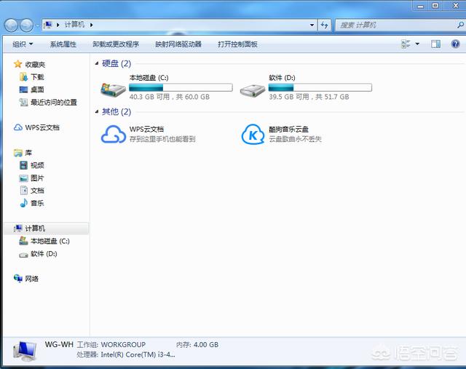
Task: Open the address bar history dropdown
Action: [312, 25]
